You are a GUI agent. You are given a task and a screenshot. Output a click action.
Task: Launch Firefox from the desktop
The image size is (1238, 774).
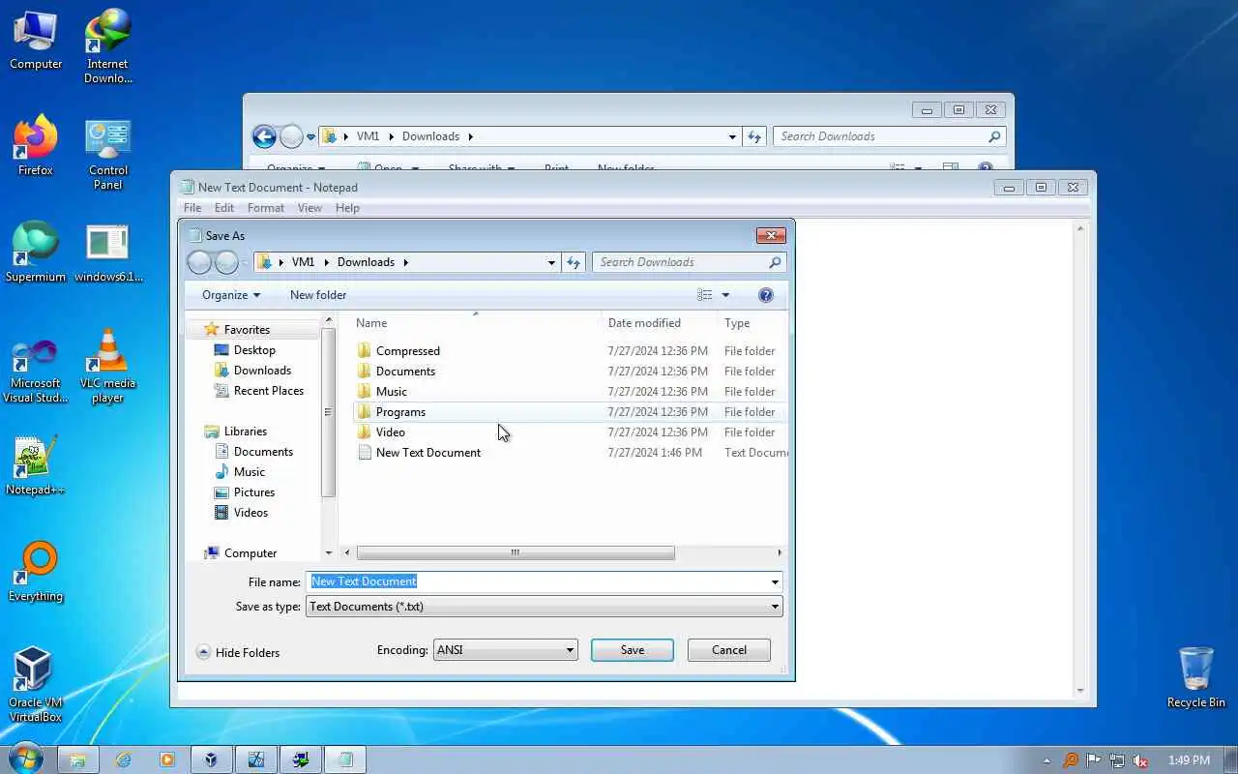36,146
